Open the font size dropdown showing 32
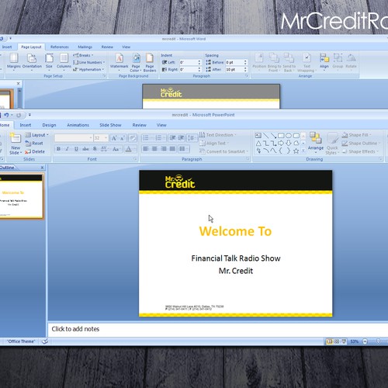388x388 pixels. click(x=101, y=138)
